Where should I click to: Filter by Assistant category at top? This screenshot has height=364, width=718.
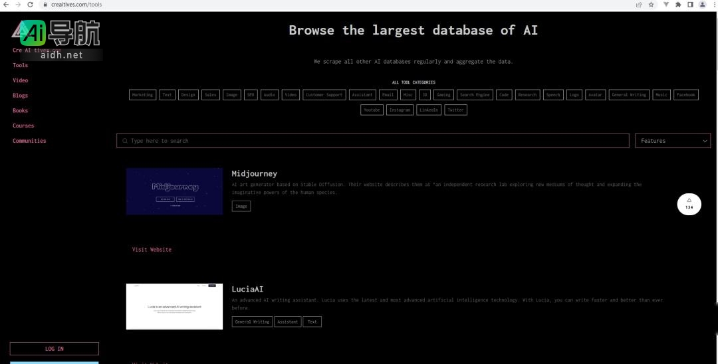[x=362, y=95]
